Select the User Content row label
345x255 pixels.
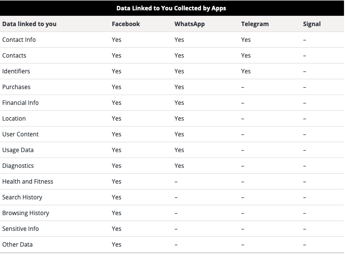[x=21, y=134]
